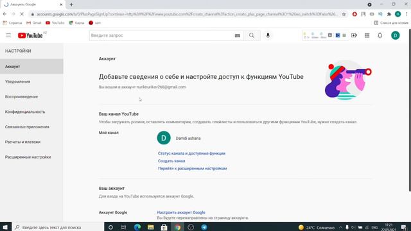This screenshot has width=411, height=231.
Task: Open the Windows Start menu
Action: [5, 227]
